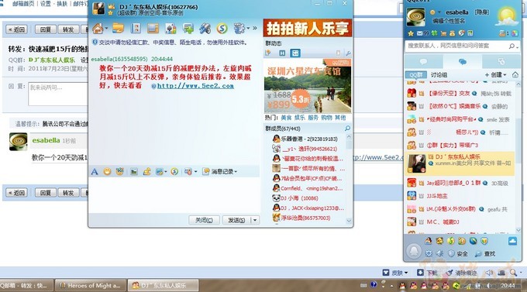Click the magic emoticon icon
The image size is (527, 292).
click(x=119, y=172)
